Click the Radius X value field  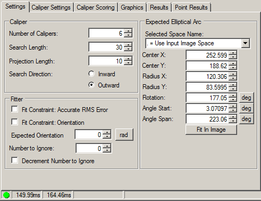[207, 76]
